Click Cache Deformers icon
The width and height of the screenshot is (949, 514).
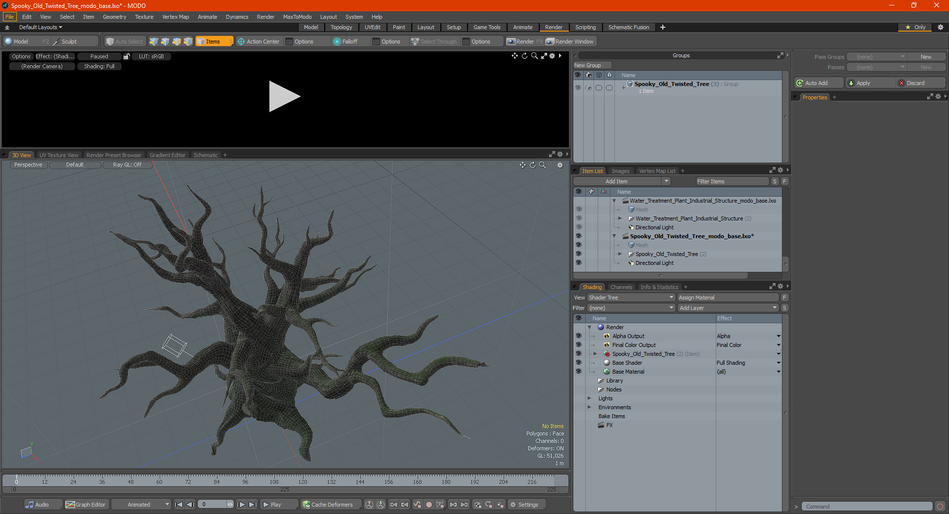tap(306, 505)
